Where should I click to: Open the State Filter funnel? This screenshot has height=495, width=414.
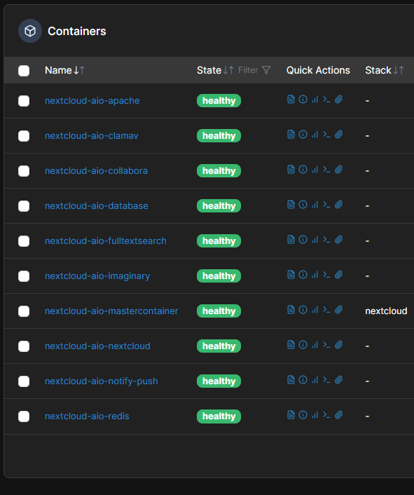266,70
